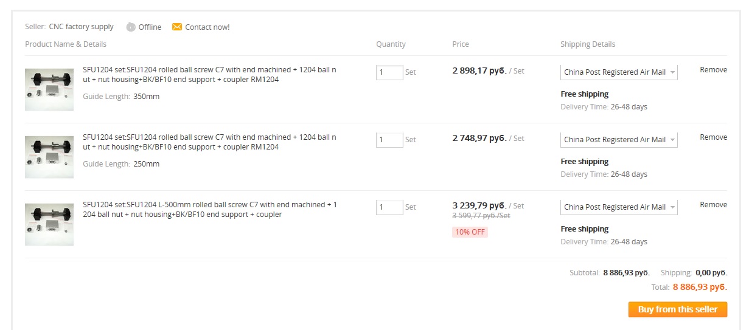749x330 pixels.
Task: Click the Contact now! link
Action: (x=207, y=27)
